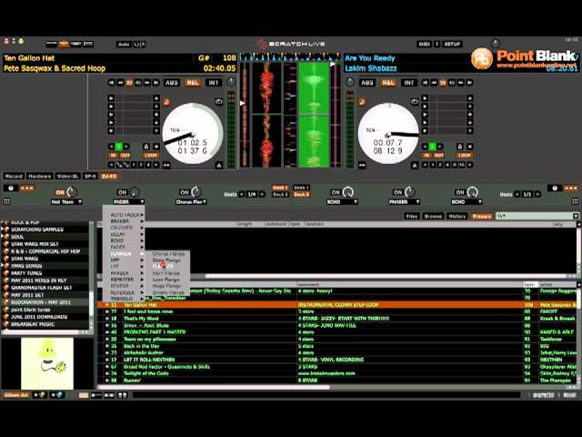Switch right deck to INT mode
Screen dimensions: 582x437
pos(408,83)
